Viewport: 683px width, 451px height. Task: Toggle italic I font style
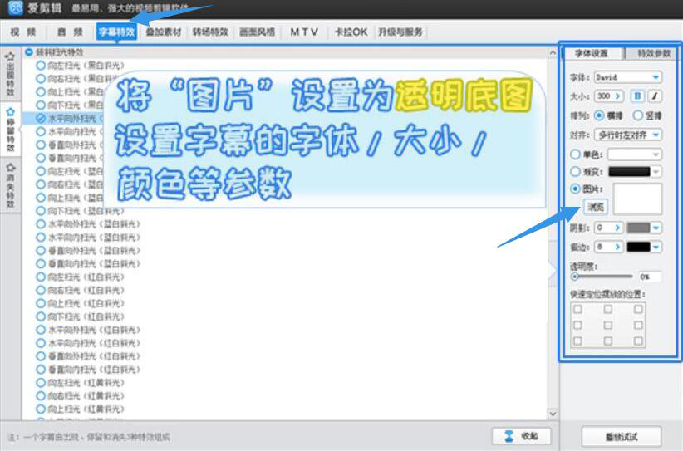[655, 96]
